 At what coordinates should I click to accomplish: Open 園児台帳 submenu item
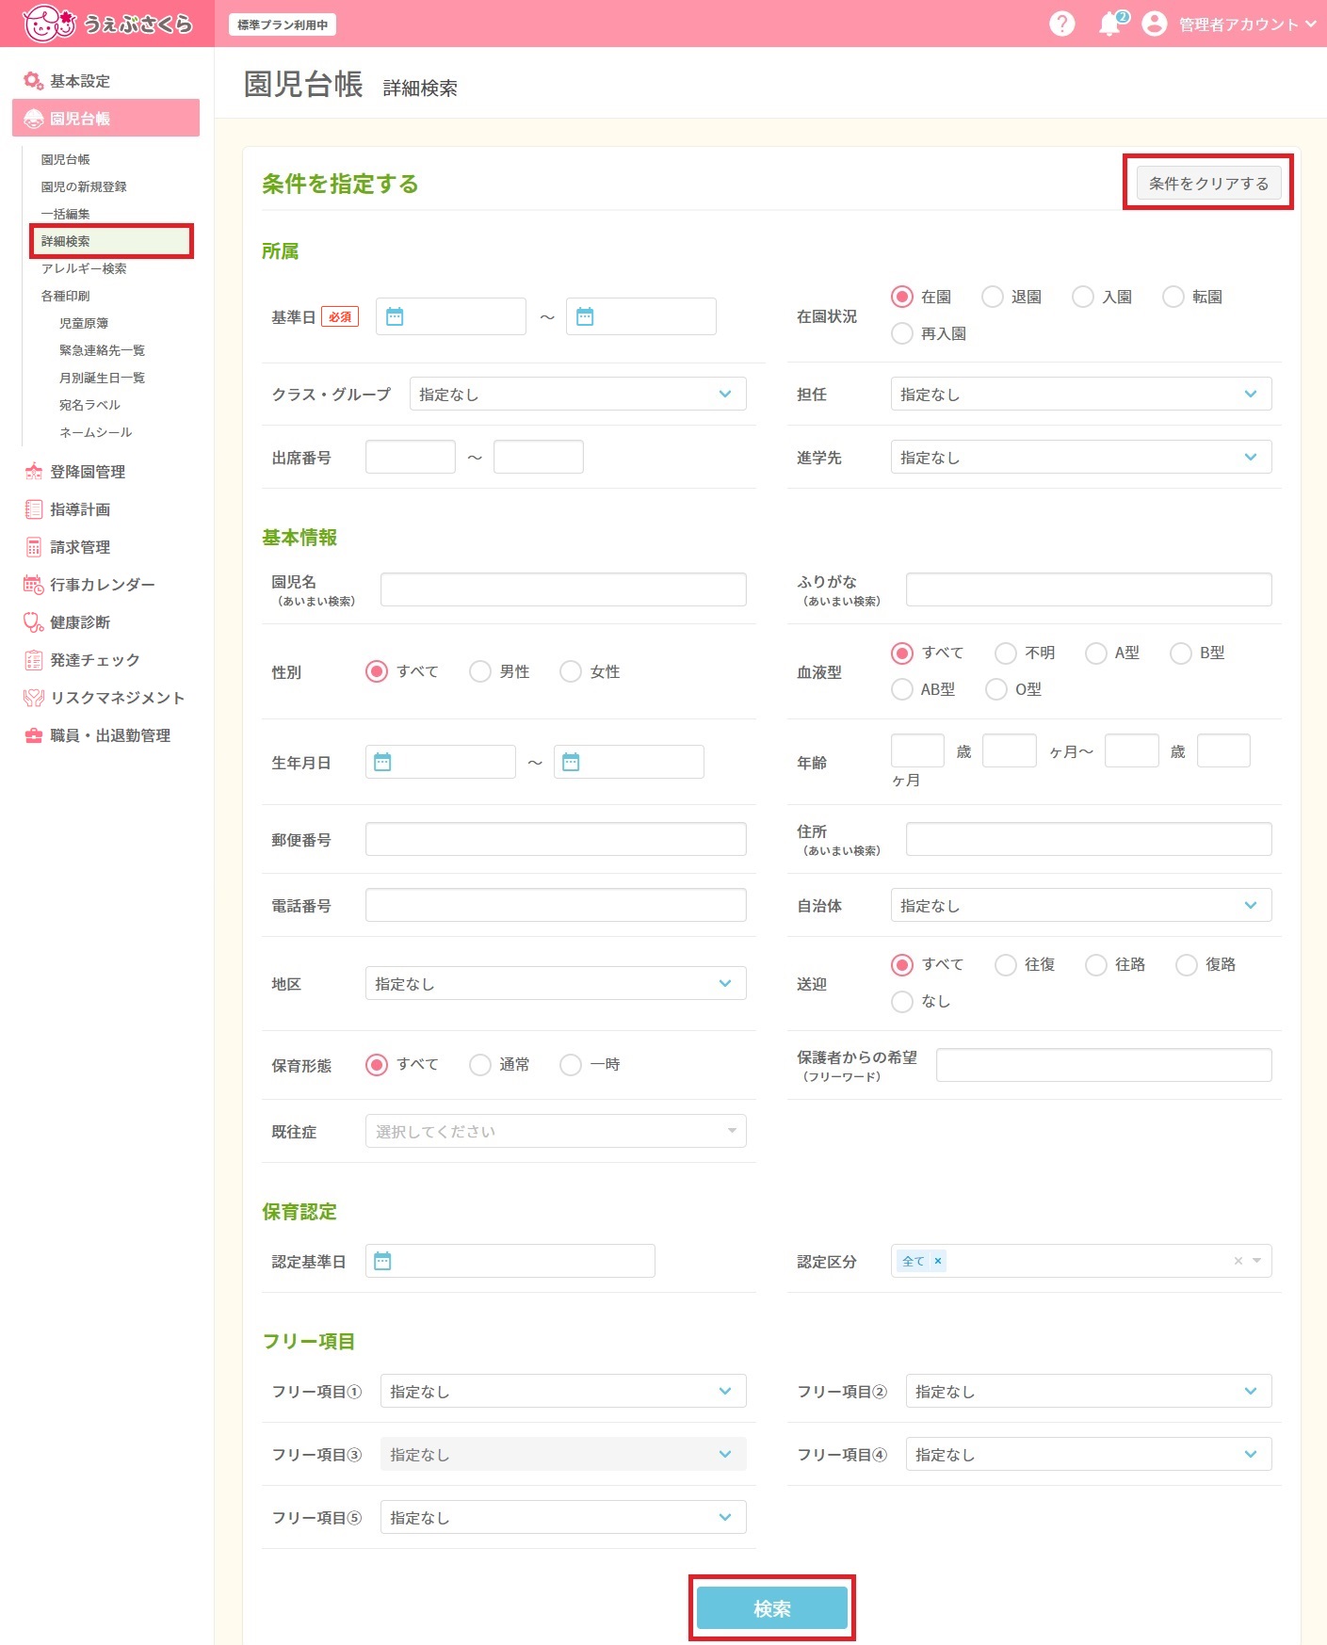click(66, 159)
